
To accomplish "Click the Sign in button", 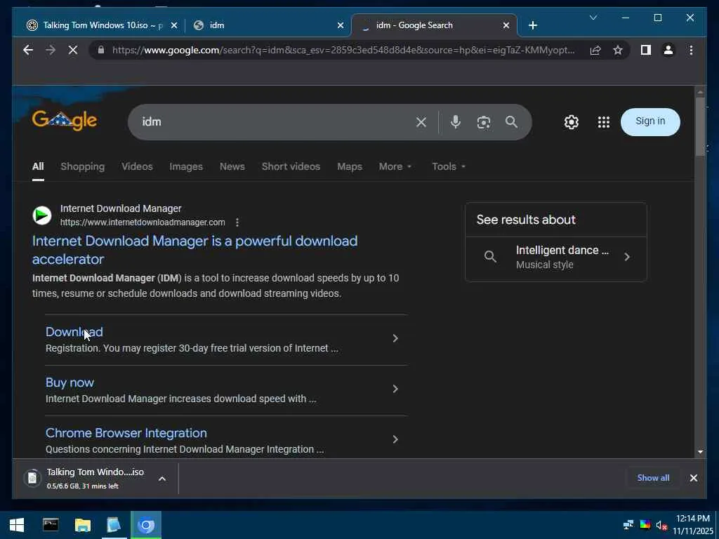I will (650, 121).
